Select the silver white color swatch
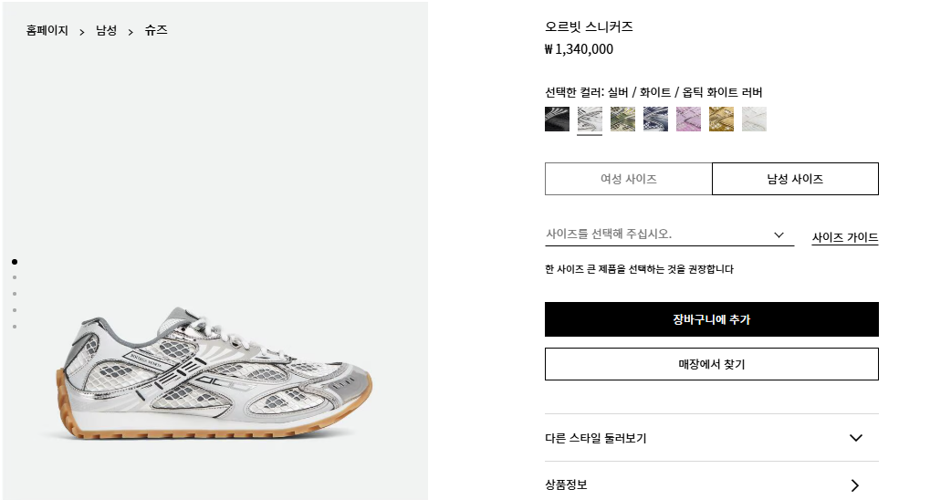The image size is (951, 500). tap(590, 120)
